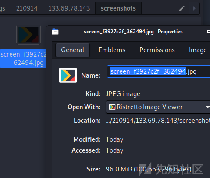Click the path bar right scroll arrow

pos(194,8)
